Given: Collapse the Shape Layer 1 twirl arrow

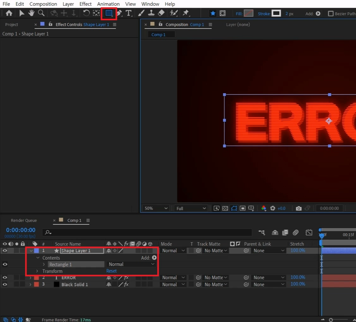Looking at the screenshot, I should [31, 251].
